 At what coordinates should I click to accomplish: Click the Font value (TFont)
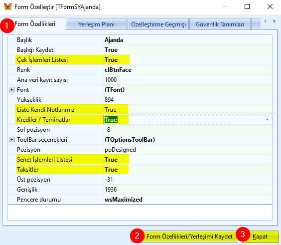point(115,89)
